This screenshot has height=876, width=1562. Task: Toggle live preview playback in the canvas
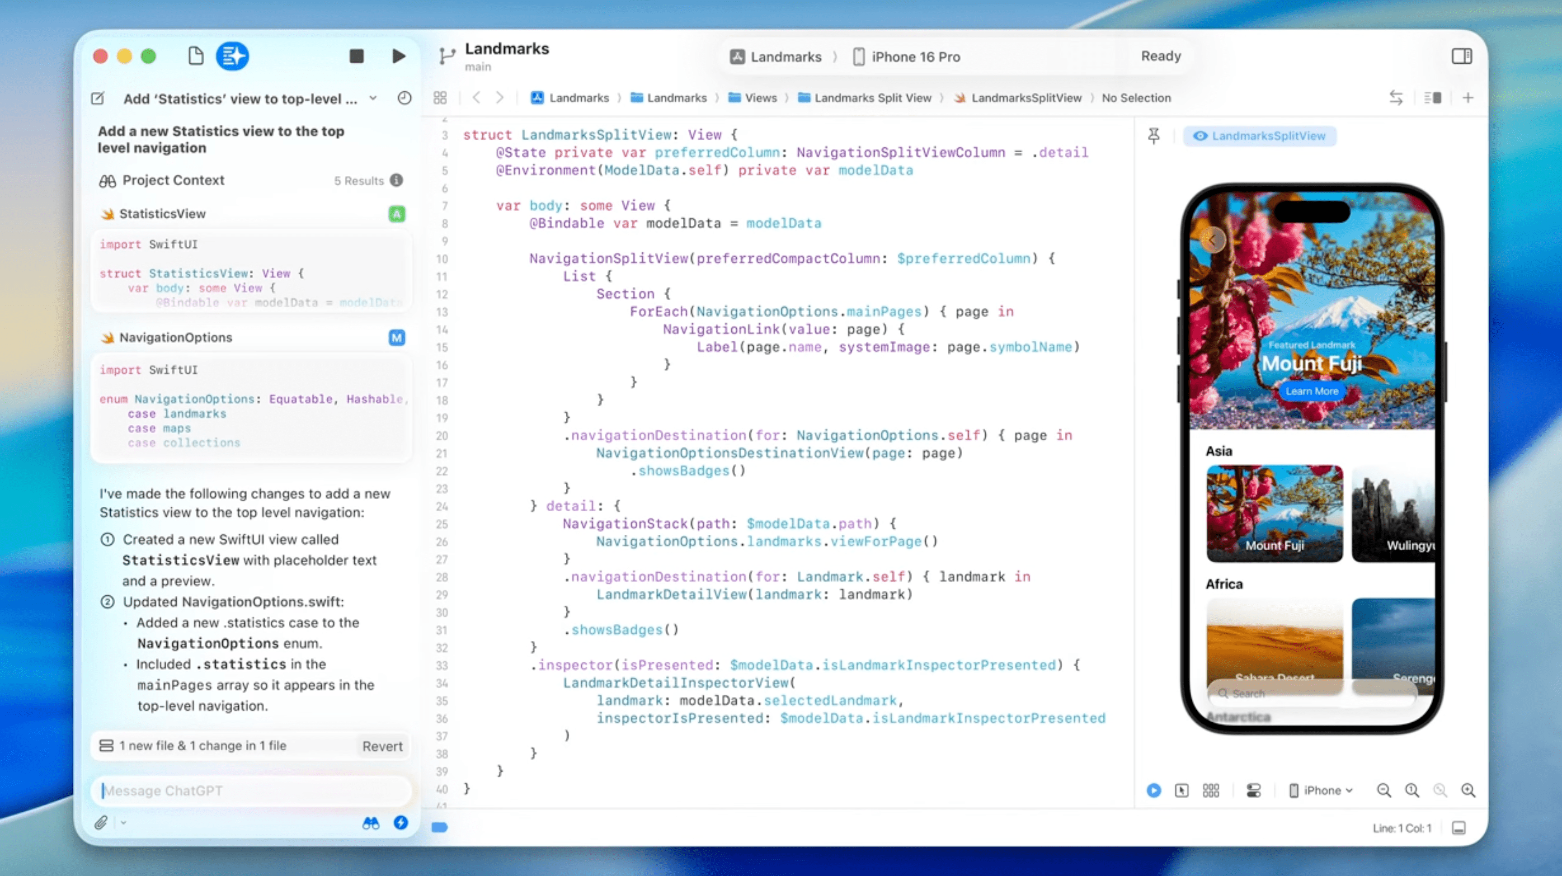pyautogui.click(x=1153, y=790)
